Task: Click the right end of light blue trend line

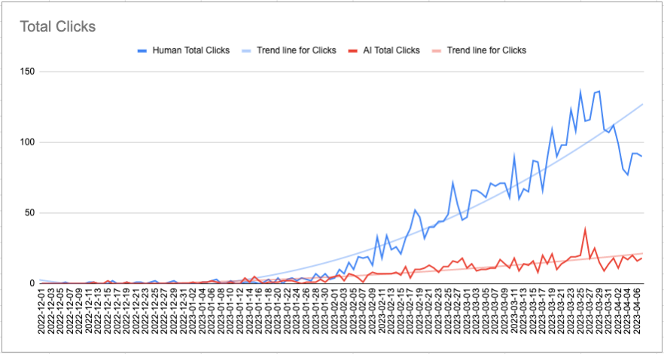Action: point(644,104)
